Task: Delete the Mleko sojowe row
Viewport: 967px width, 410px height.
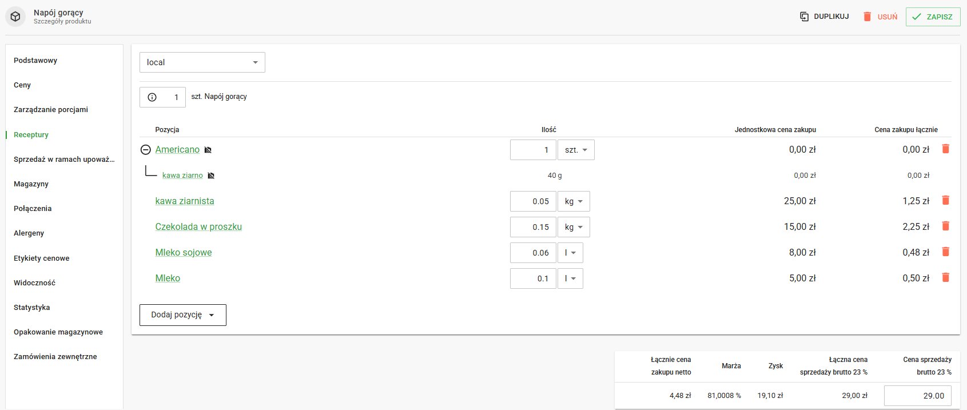Action: pos(945,252)
